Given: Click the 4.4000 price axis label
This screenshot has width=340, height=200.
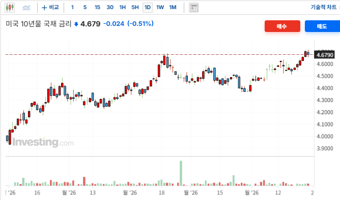Looking at the screenshot, I should pyautogui.click(x=325, y=88).
